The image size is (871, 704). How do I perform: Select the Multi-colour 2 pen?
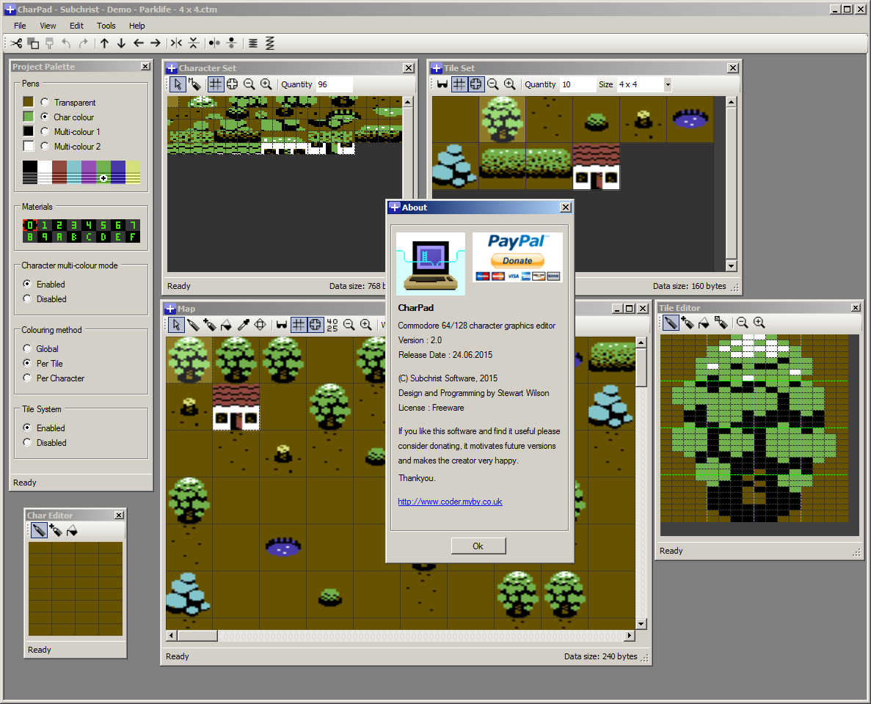tap(45, 146)
